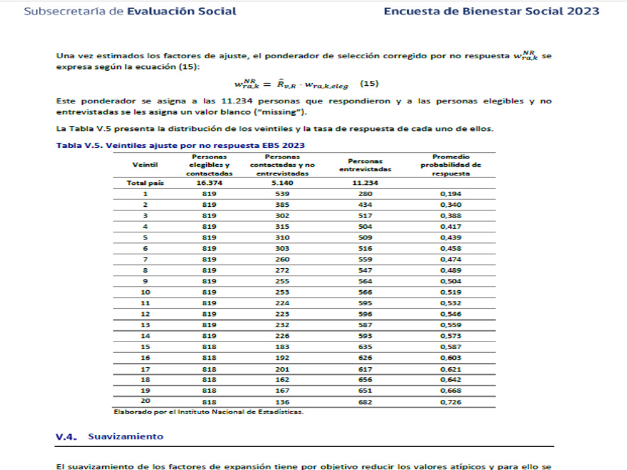Select 11.234 in the Total país row
This screenshot has width=627, height=470.
[365, 182]
